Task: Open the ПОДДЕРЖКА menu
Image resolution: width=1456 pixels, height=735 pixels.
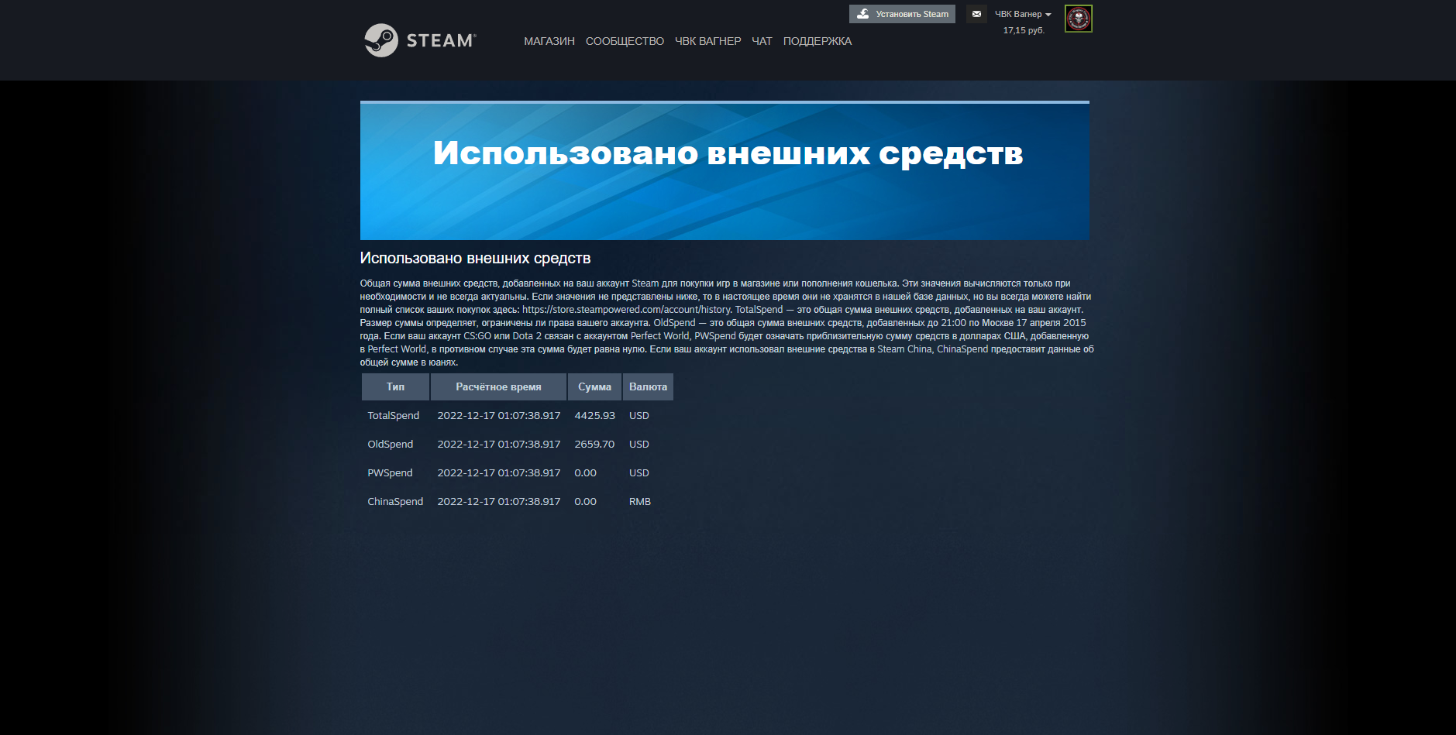Action: coord(817,41)
